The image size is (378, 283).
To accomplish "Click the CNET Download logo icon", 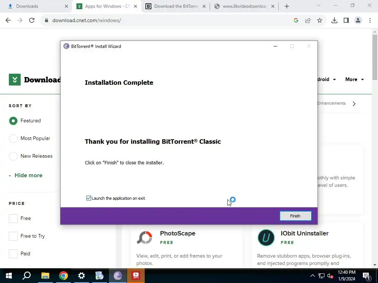I will pos(15,80).
